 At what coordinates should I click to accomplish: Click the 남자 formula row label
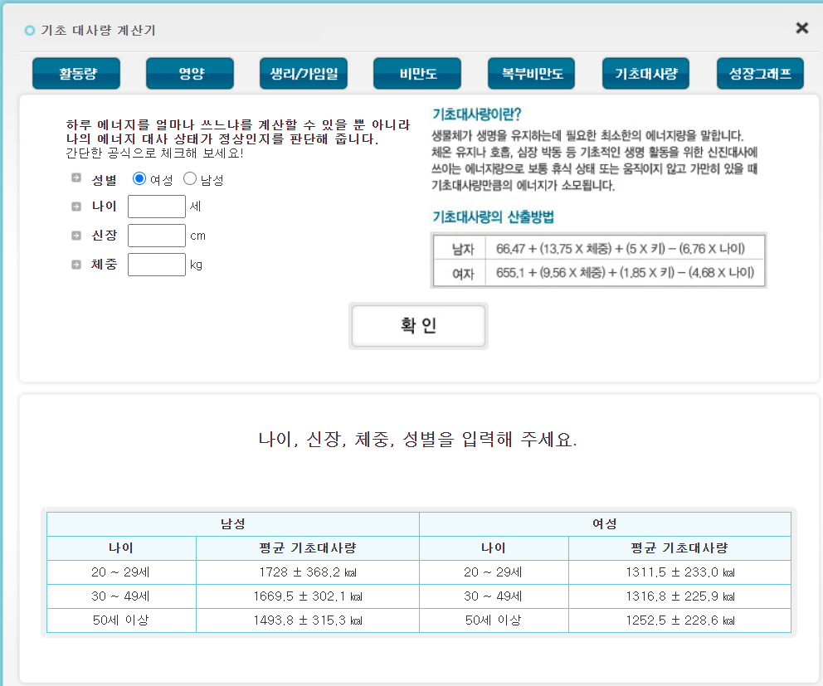pyautogui.click(x=462, y=249)
